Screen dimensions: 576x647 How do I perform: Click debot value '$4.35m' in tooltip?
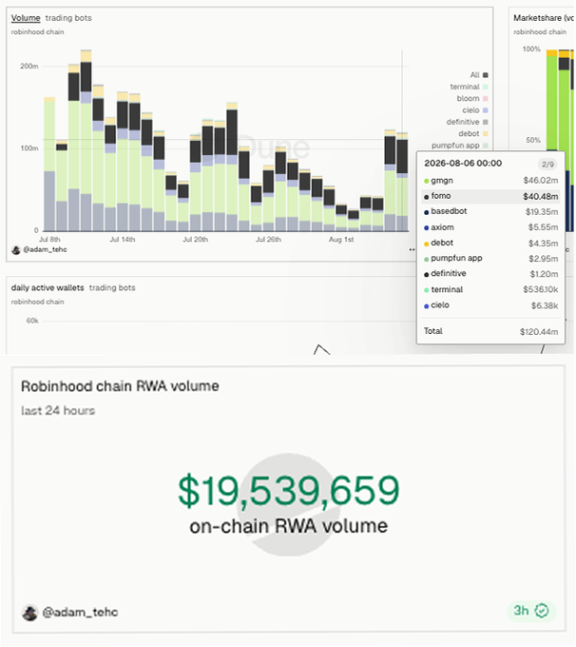(x=543, y=244)
